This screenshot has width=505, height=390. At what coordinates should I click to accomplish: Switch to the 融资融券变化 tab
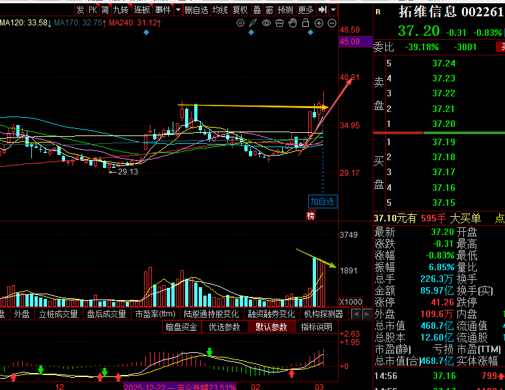271,314
